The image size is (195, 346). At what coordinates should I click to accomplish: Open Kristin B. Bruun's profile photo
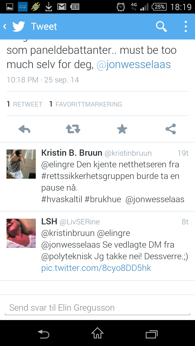[21, 164]
